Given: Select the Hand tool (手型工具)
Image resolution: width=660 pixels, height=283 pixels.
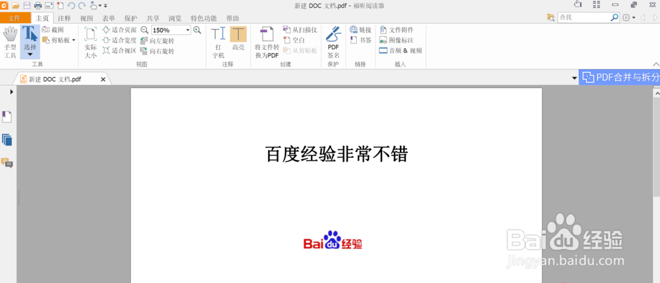Looking at the screenshot, I should 10,42.
